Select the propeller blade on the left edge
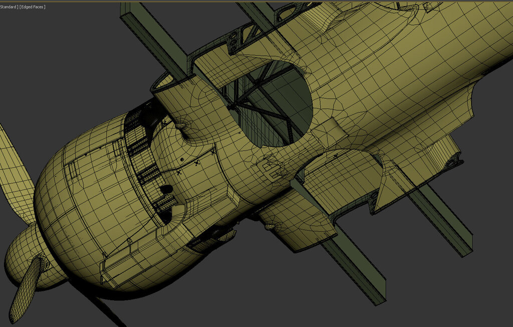Image resolution: width=513 pixels, height=327 pixels. [x=11, y=171]
